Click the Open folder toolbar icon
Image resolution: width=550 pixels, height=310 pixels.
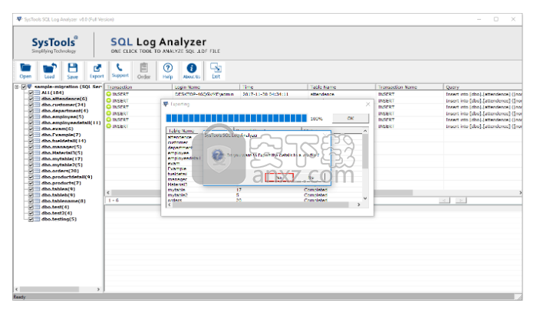pos(25,67)
